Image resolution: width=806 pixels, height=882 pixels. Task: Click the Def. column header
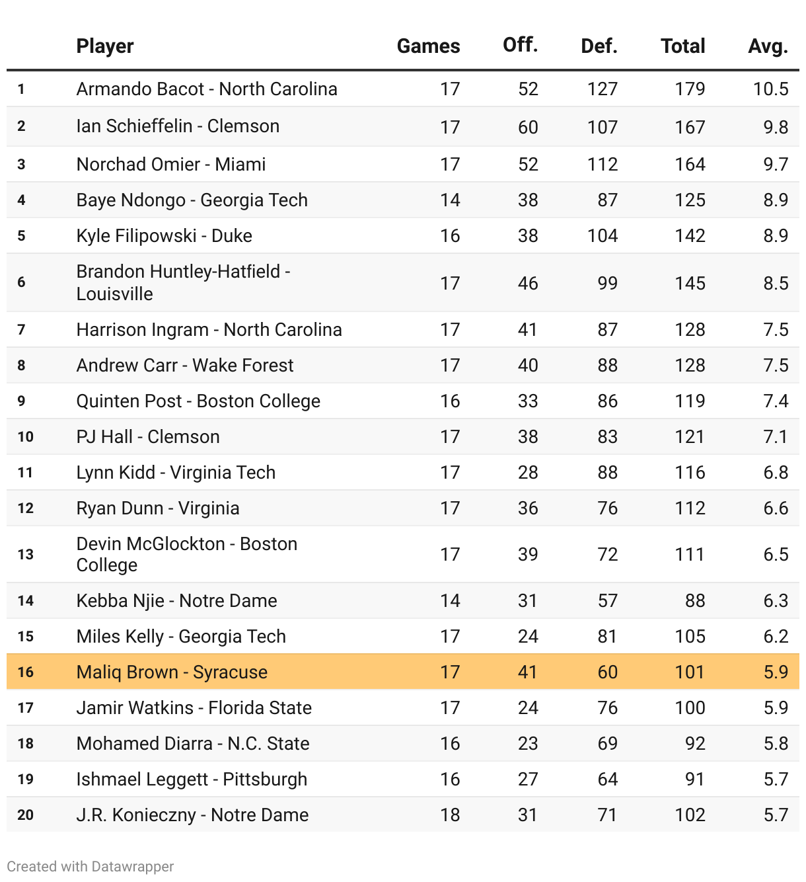pyautogui.click(x=599, y=46)
